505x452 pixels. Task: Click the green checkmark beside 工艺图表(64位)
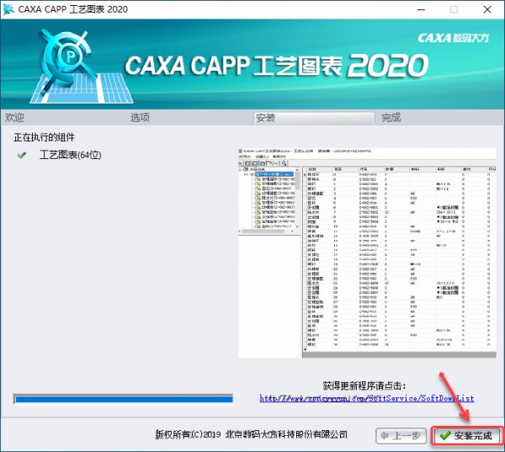coord(22,155)
